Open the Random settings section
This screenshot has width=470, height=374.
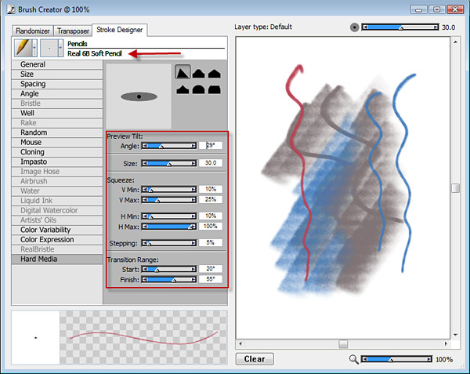click(57, 133)
